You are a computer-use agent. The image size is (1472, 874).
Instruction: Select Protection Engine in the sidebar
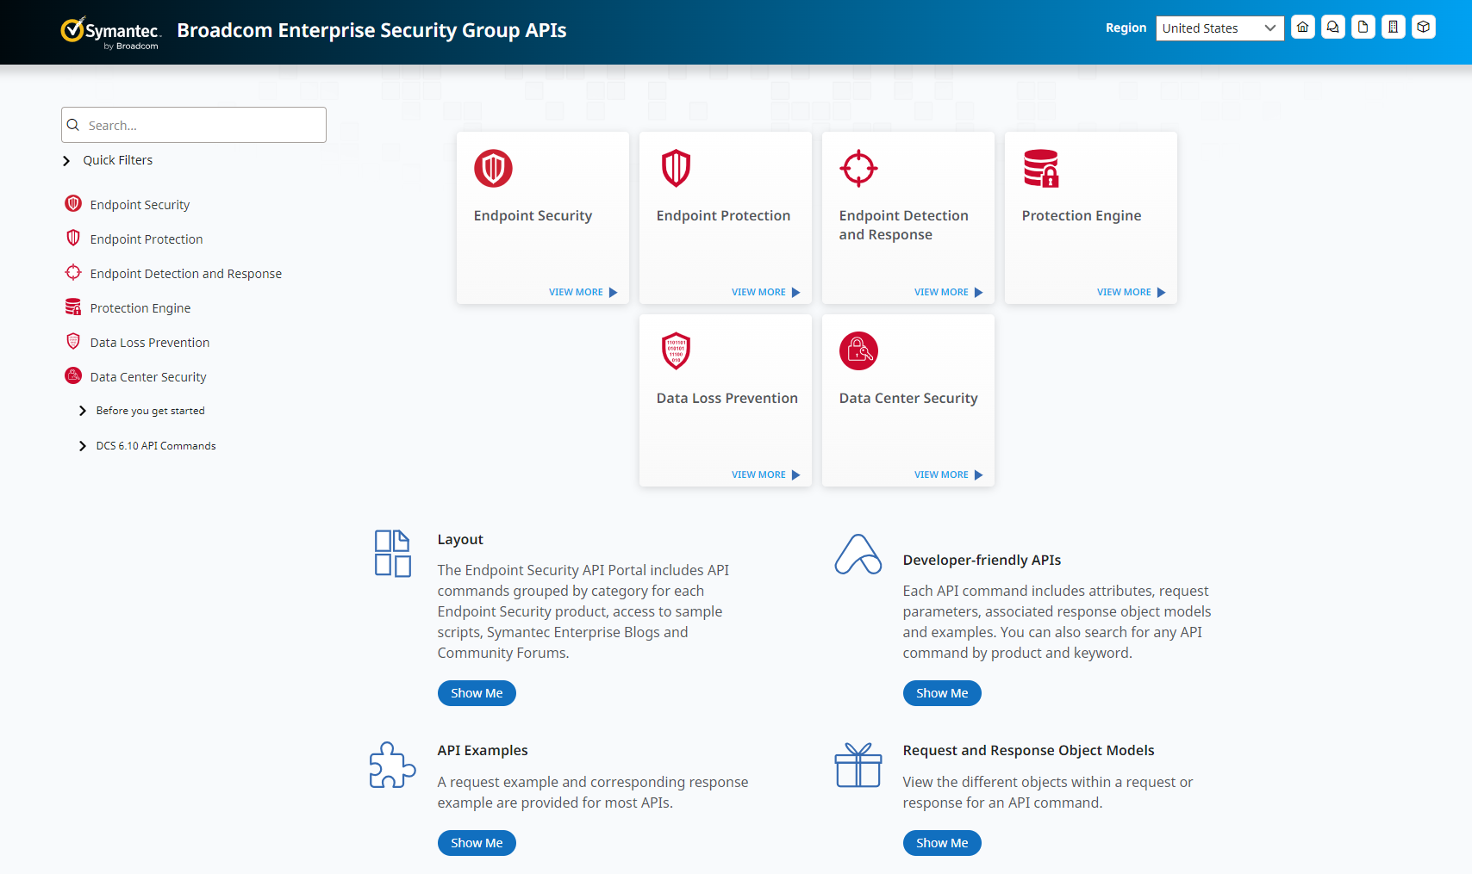pyautogui.click(x=140, y=308)
